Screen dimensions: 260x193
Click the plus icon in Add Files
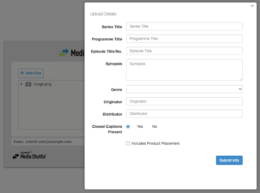[22, 73]
